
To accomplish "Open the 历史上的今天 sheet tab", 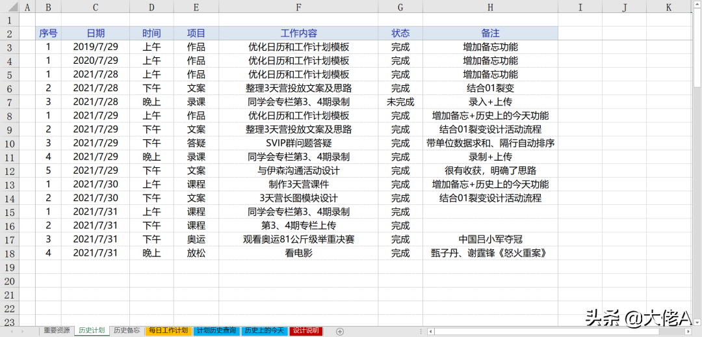I will 265,330.
